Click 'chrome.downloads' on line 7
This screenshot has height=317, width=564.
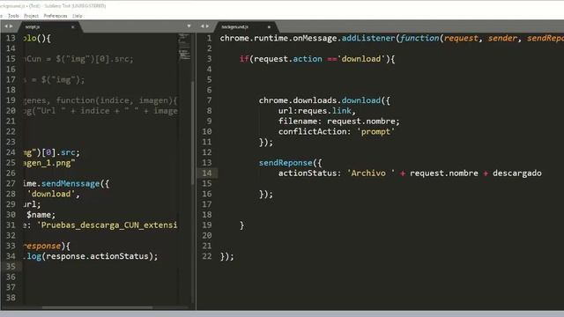(298, 100)
